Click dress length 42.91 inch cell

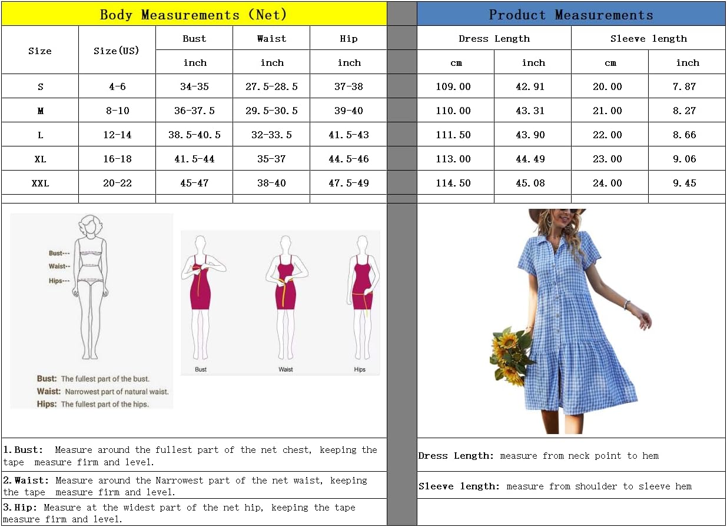[x=533, y=86]
